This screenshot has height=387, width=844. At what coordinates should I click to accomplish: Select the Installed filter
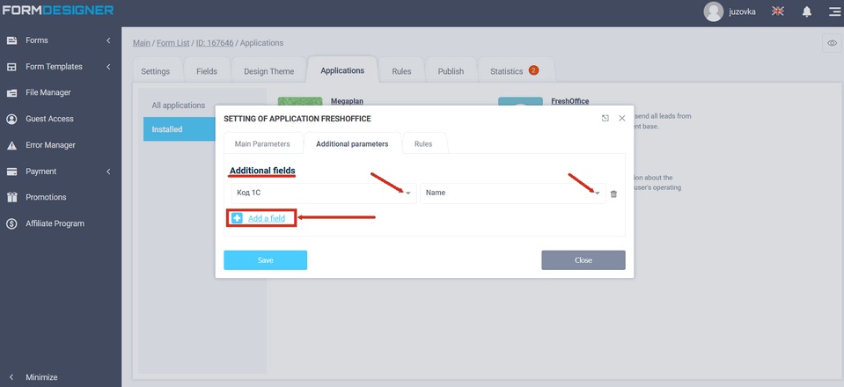tap(178, 129)
